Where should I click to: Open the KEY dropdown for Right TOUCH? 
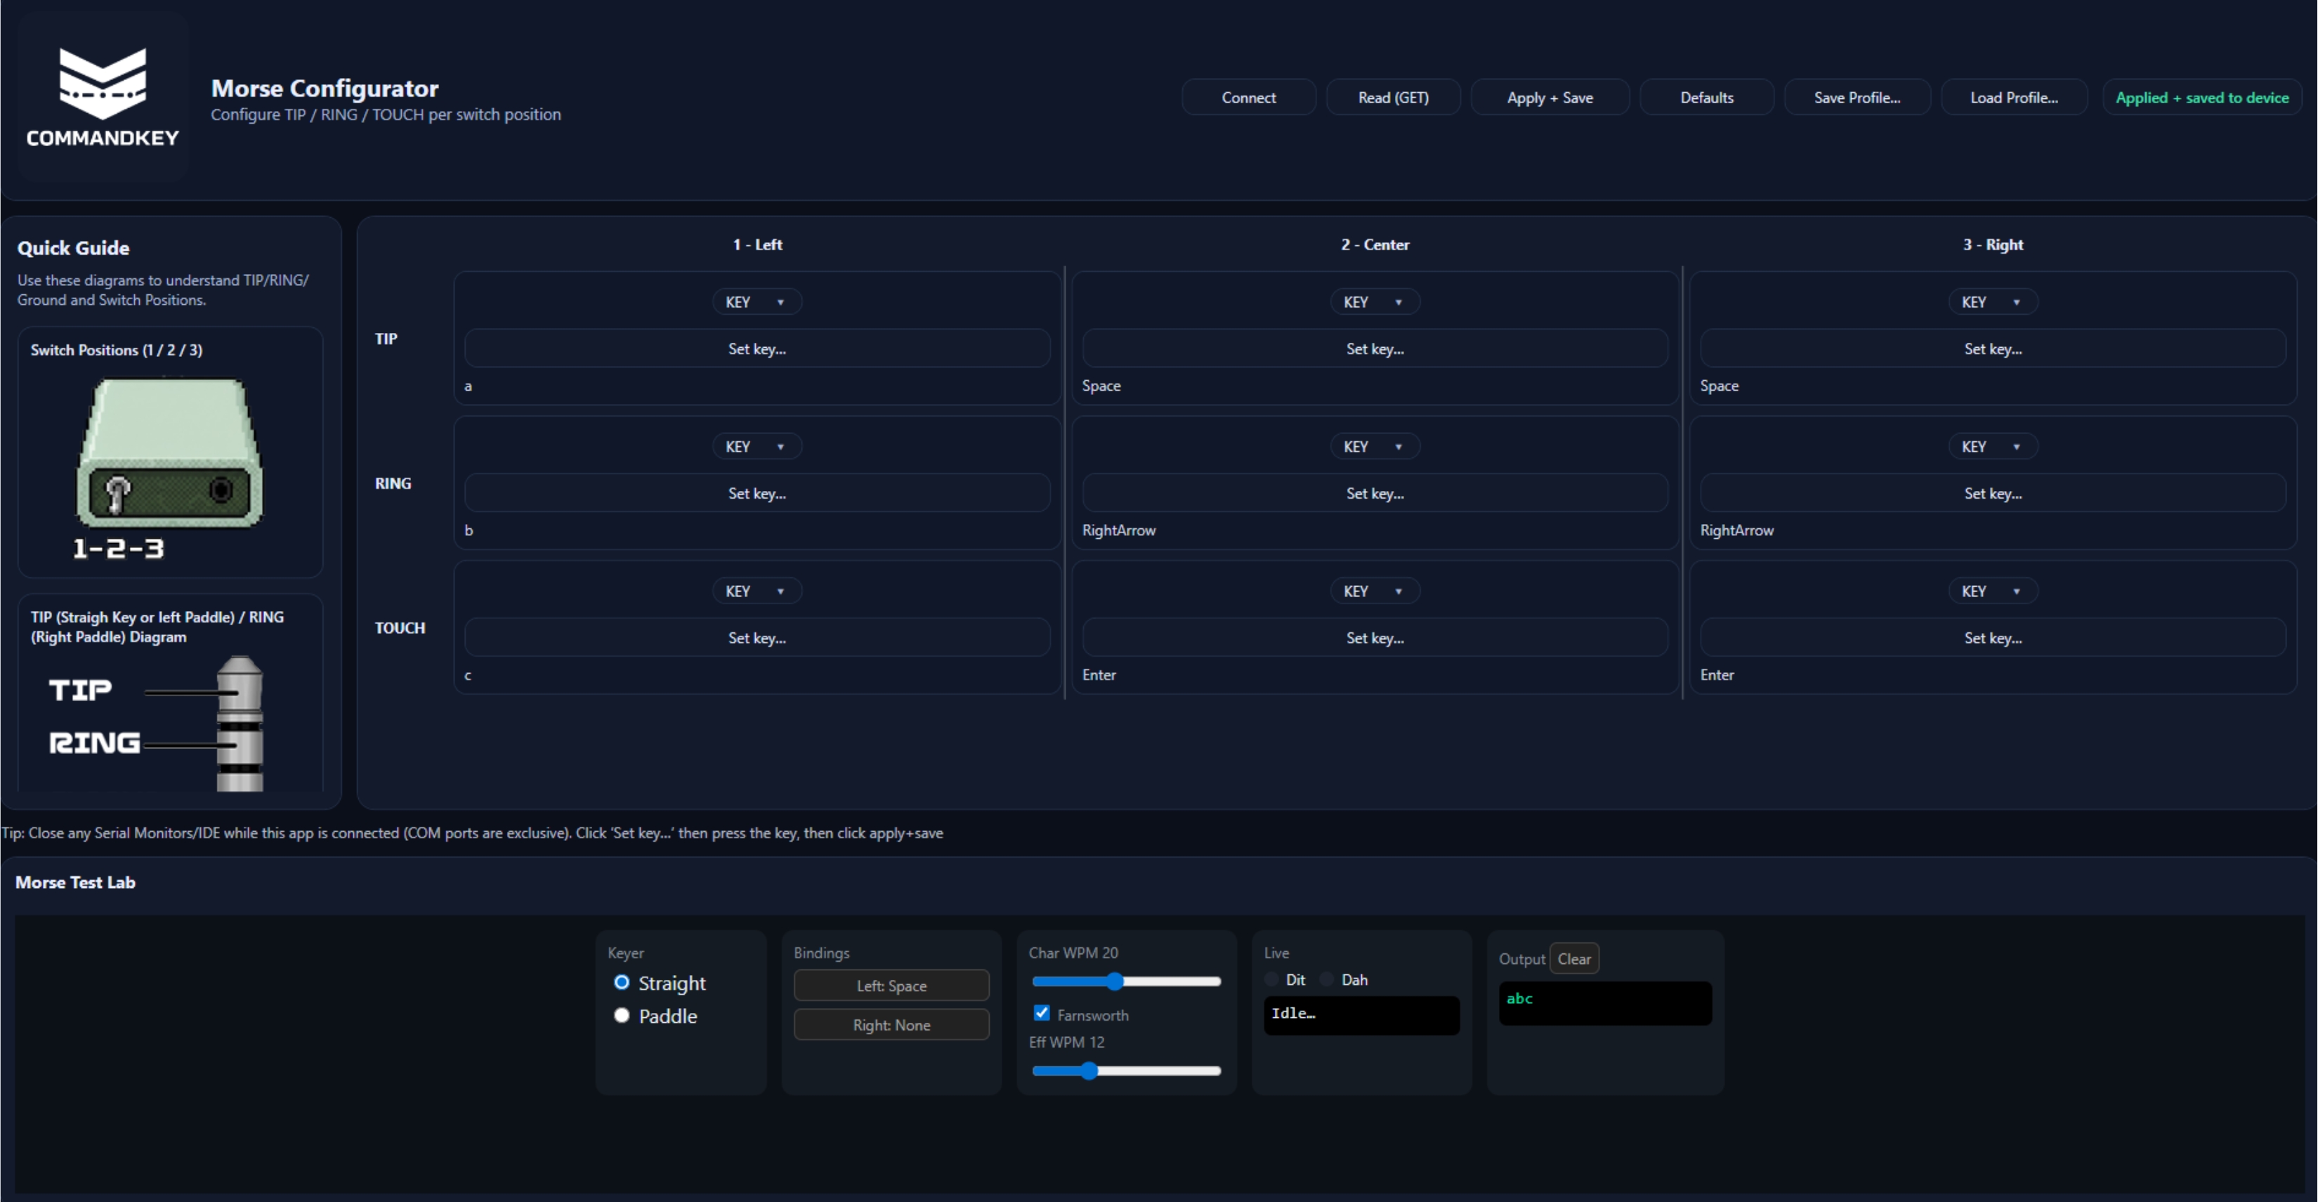(x=1991, y=590)
